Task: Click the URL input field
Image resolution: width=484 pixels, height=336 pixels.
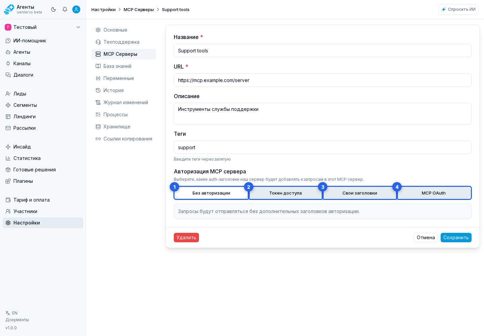Action: coord(323,80)
